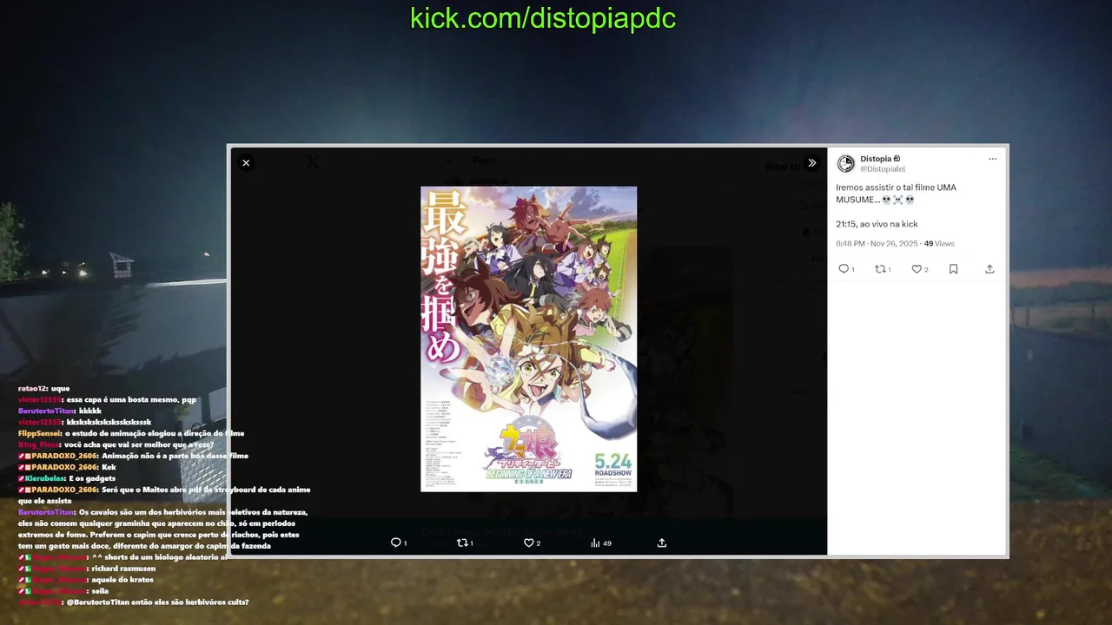Screen dimensions: 1112x625
Task: Open the more options menu on Distopia's post
Action: [x=992, y=159]
